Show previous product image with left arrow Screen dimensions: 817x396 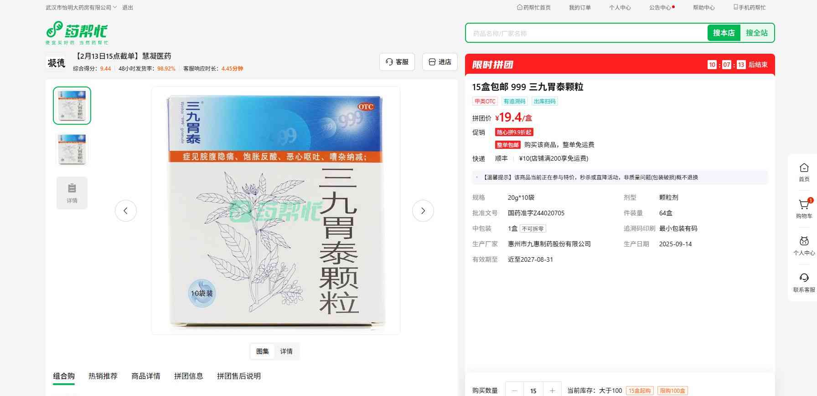pos(126,211)
